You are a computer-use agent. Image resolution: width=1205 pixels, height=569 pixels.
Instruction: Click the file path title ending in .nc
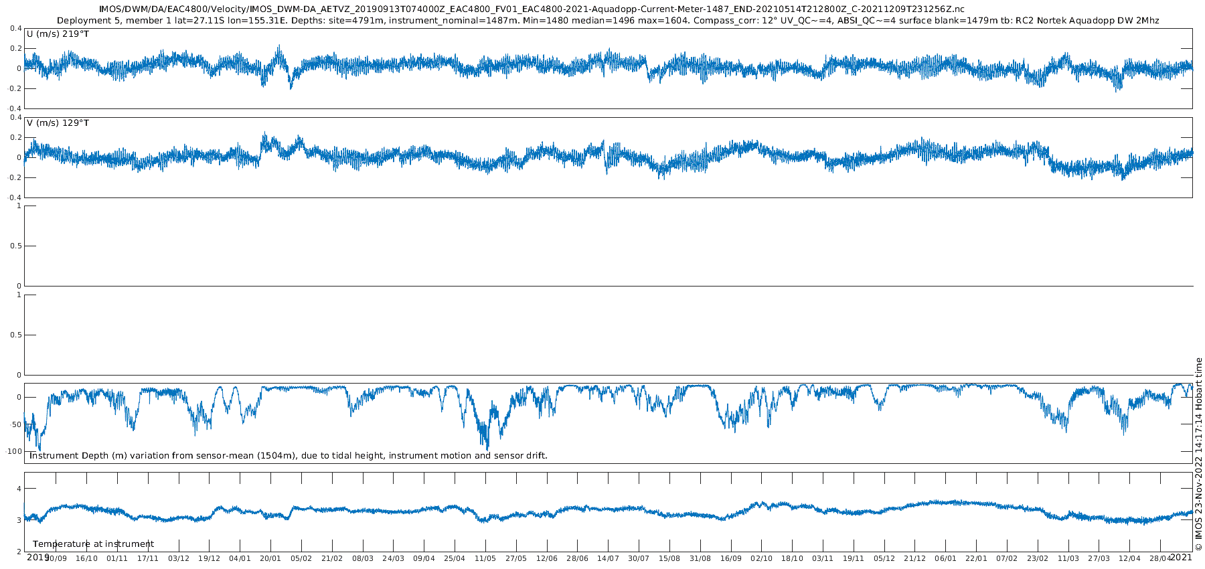532,9
